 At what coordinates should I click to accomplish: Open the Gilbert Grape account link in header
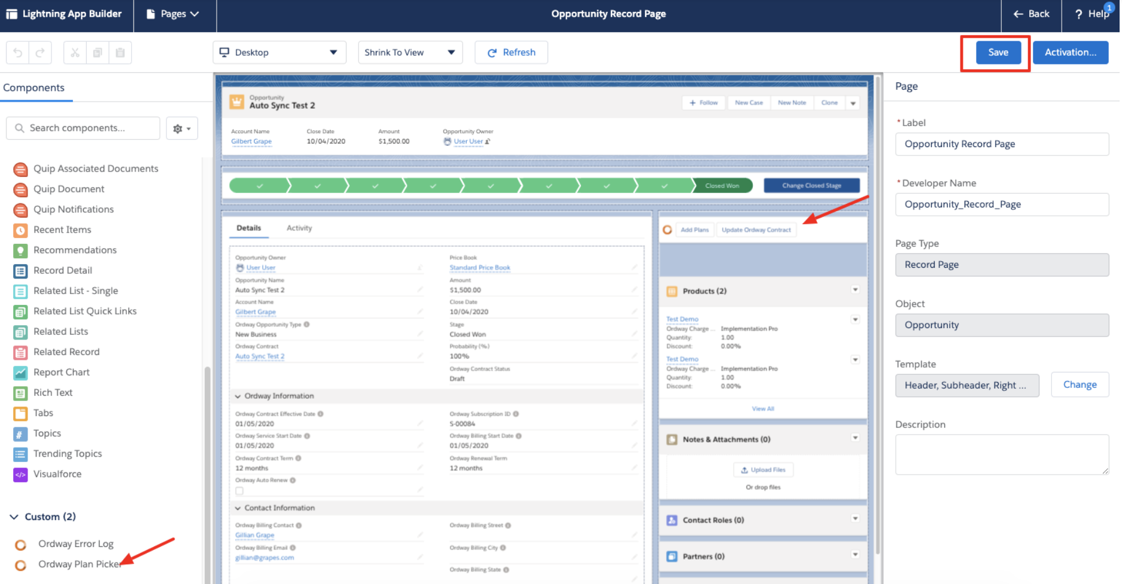pyautogui.click(x=251, y=142)
